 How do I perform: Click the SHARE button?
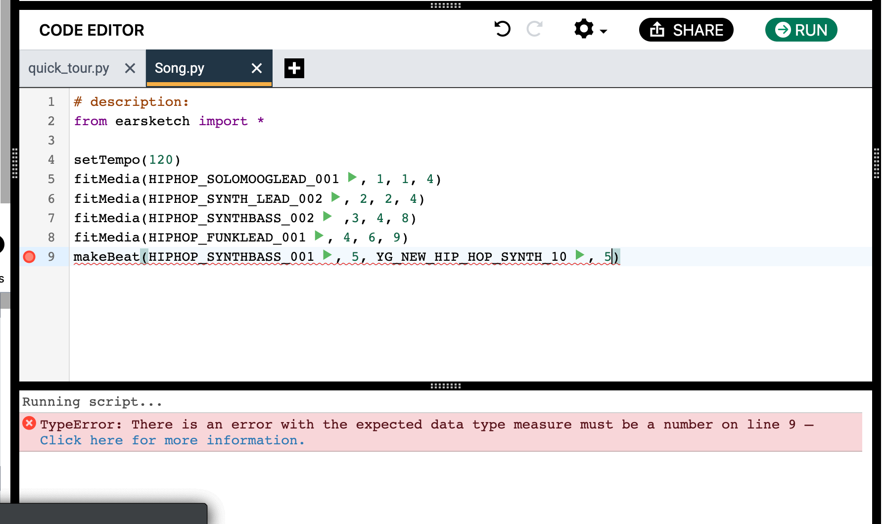tap(686, 30)
